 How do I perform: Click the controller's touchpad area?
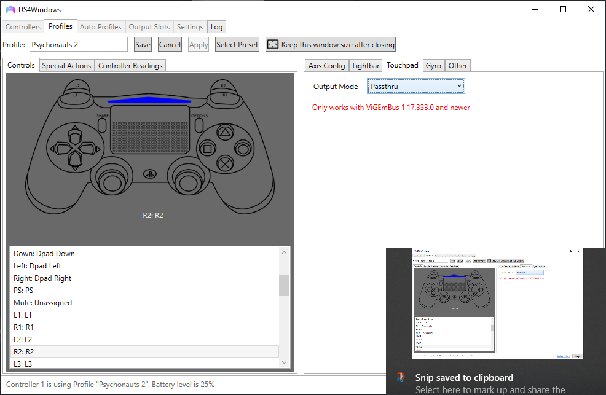point(149,131)
